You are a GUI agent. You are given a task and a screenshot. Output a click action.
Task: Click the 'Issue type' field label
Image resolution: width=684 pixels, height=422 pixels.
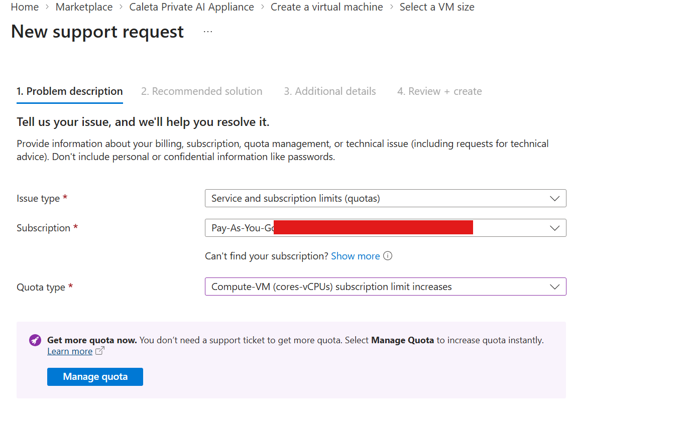(x=38, y=199)
